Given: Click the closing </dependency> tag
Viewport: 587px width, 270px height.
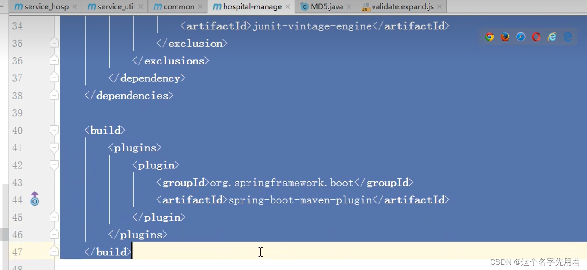Looking at the screenshot, I should pos(147,78).
